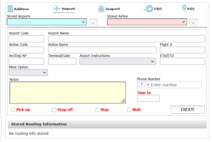Viewport: 212px width, 142px height.
Task: Click into the Airport Name field
Action: (x=126, y=39)
